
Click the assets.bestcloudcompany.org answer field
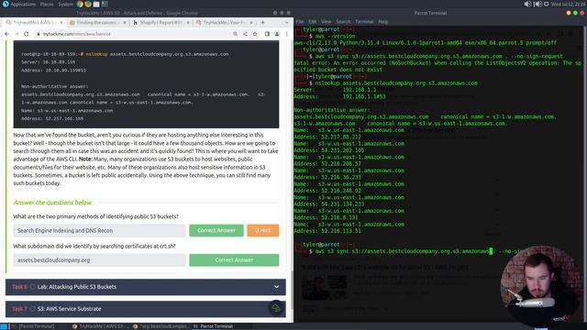(100, 260)
